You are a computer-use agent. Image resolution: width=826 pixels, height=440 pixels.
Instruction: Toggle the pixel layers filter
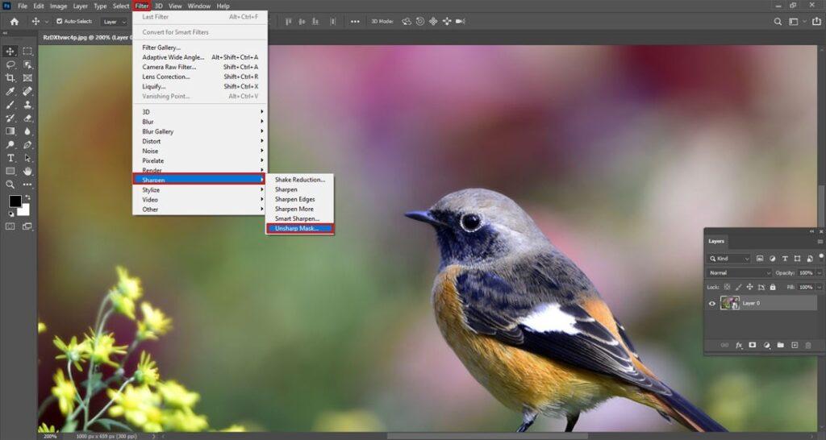point(760,259)
